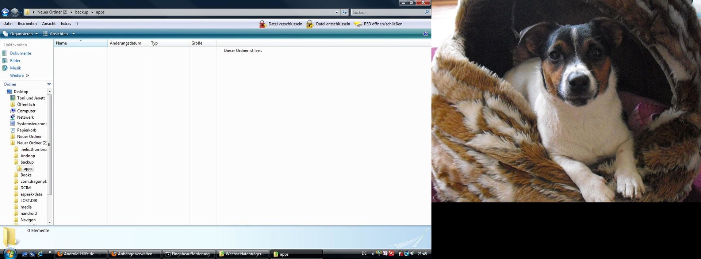The width and height of the screenshot is (701, 259).
Task: Expand the quick launch overflow chevron
Action: (50, 252)
